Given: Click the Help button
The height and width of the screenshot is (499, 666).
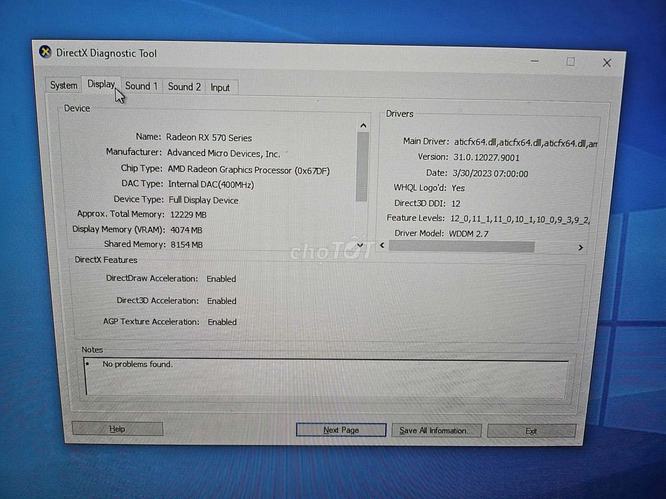Looking at the screenshot, I should 117,429.
